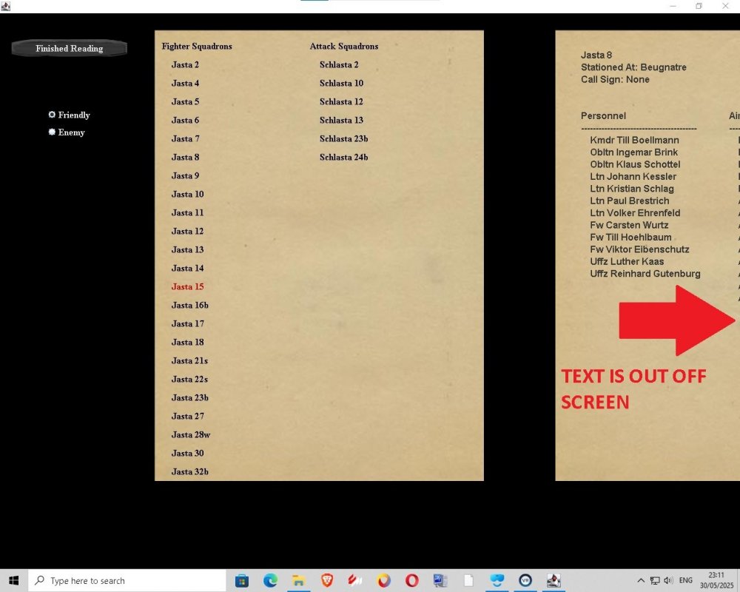Screen dimensions: 740x592
Task: Select Fw Carsten Wurtz in Personnel
Action: 629,225
